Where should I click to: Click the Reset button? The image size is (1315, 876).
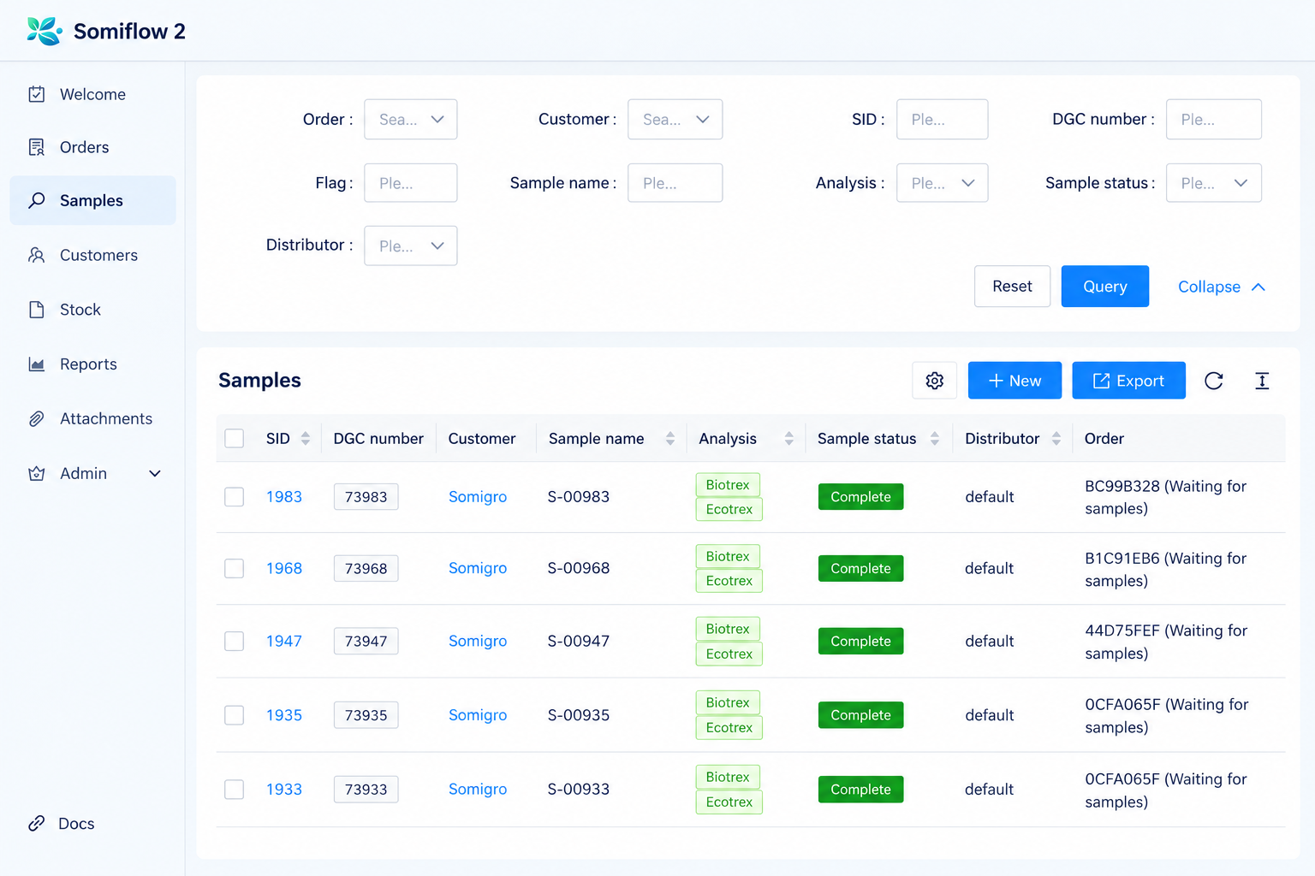pos(1012,287)
